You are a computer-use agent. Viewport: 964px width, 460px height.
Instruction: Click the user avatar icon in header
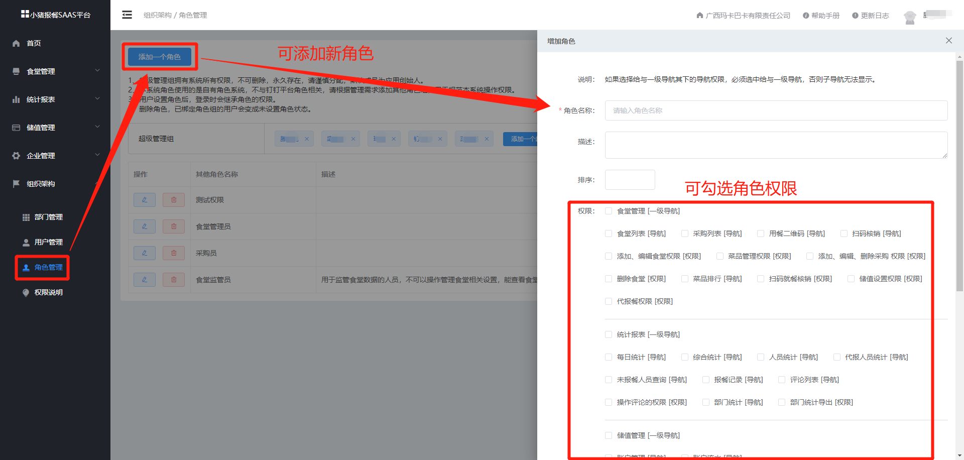coord(910,17)
